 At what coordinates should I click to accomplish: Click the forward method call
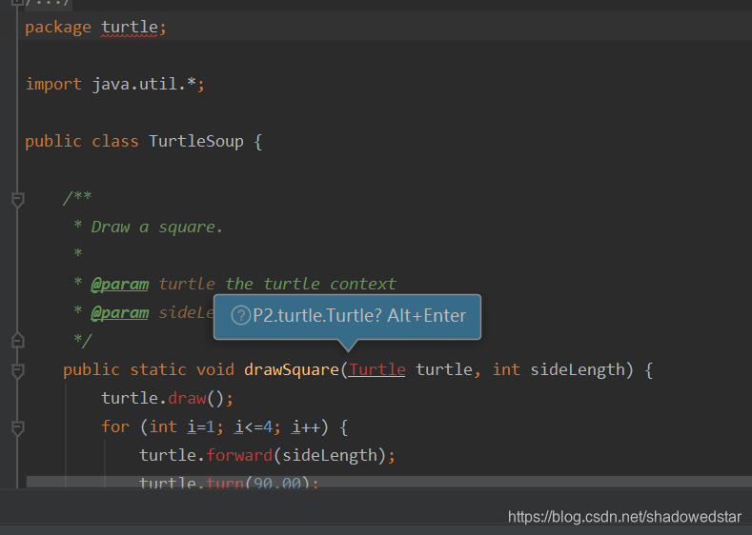point(239,455)
